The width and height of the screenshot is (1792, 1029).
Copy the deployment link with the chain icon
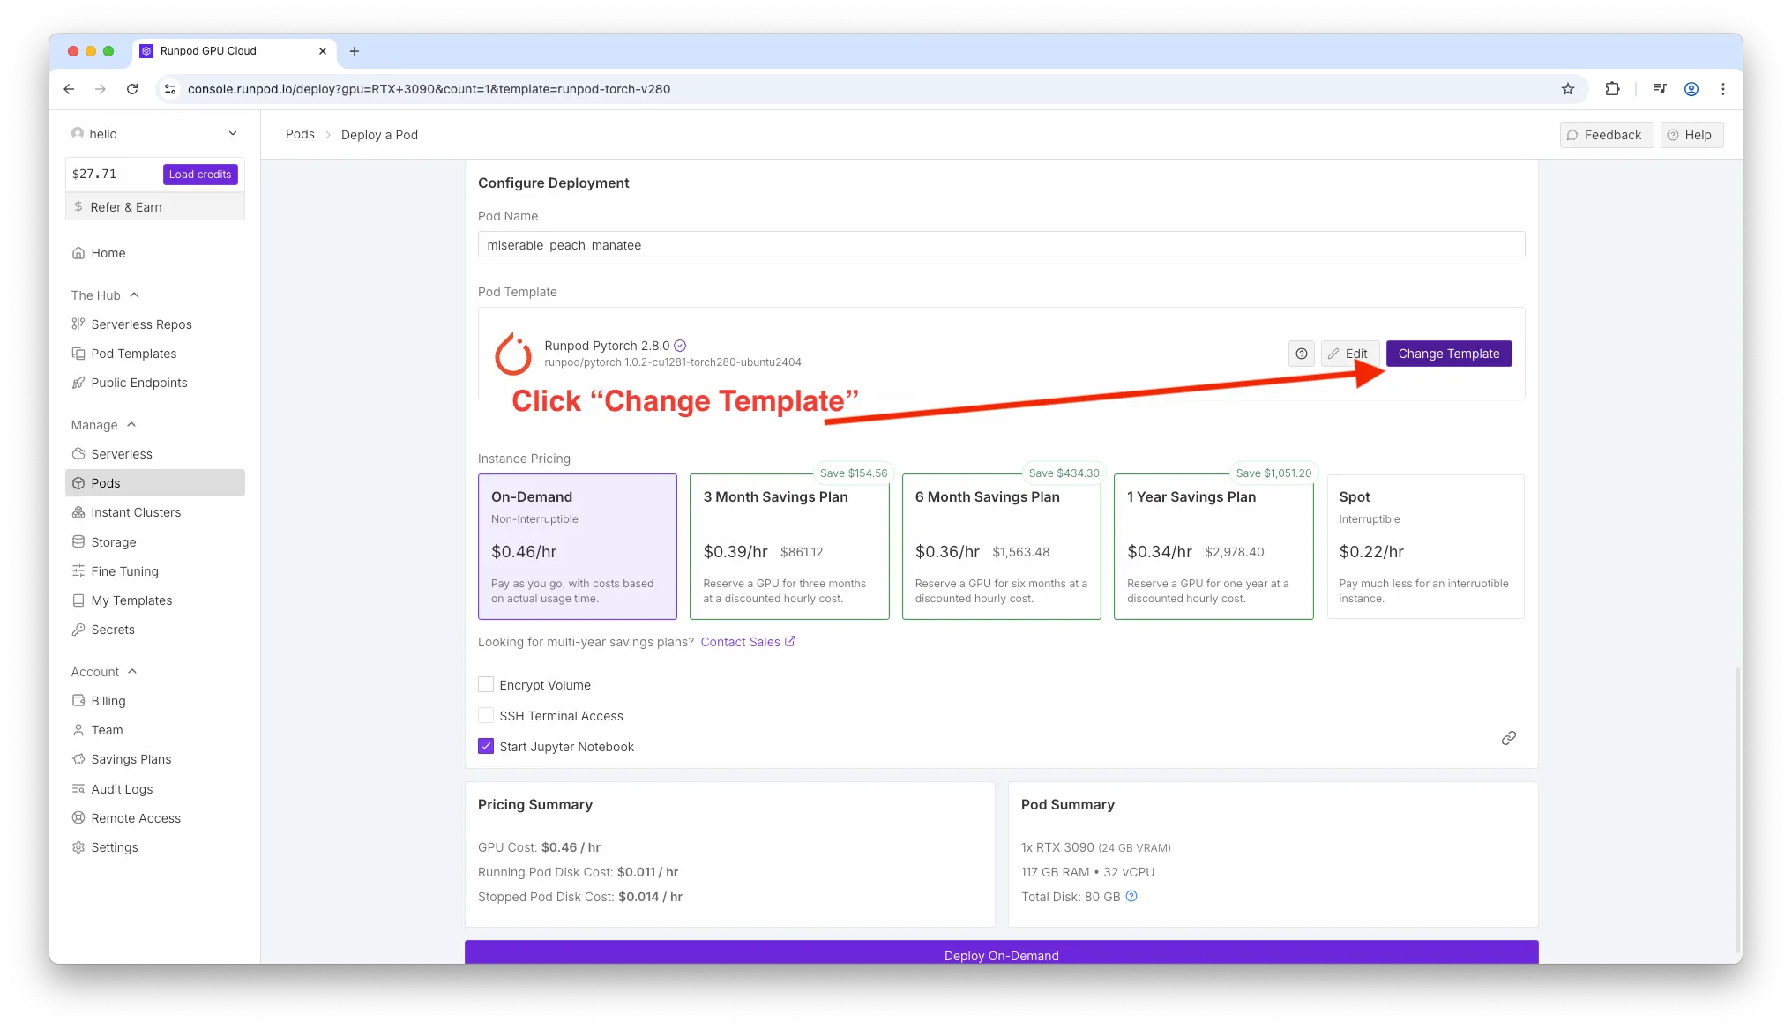(1509, 738)
